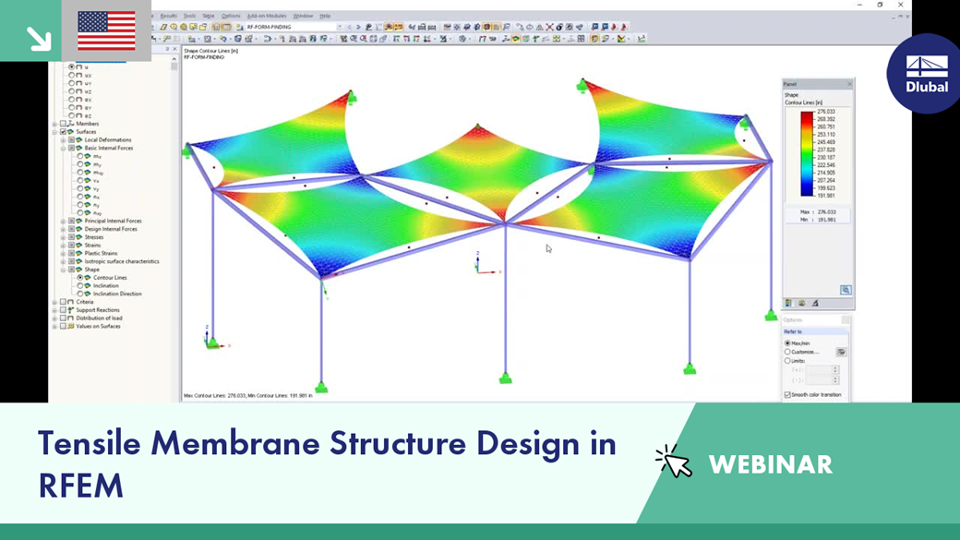Click the Values on Surfaces tree icon
960x540 pixels.
70,327
